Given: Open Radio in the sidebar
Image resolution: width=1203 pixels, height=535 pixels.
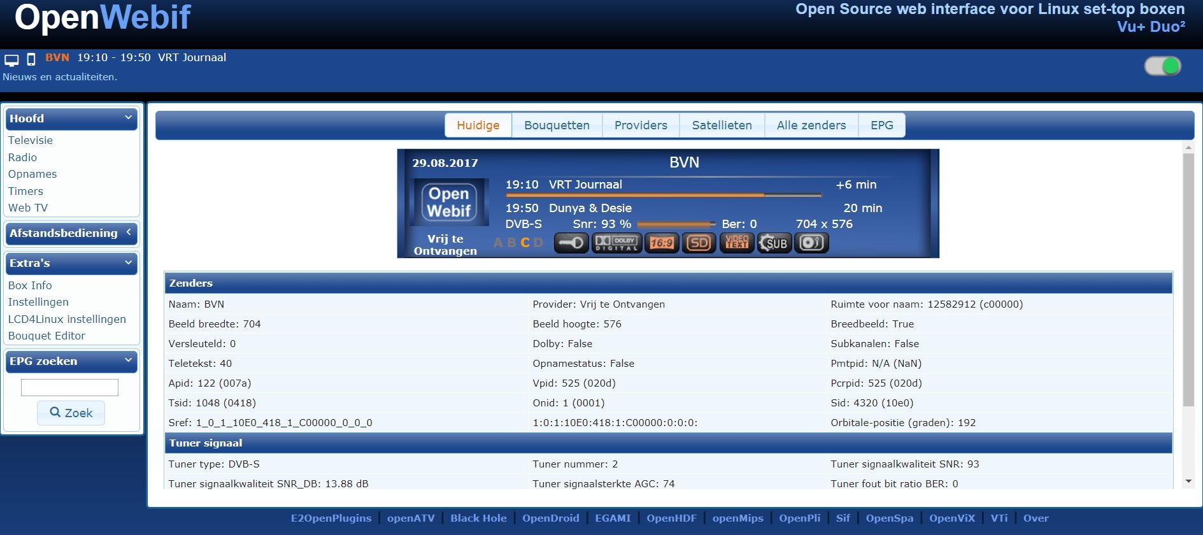Looking at the screenshot, I should (x=22, y=157).
